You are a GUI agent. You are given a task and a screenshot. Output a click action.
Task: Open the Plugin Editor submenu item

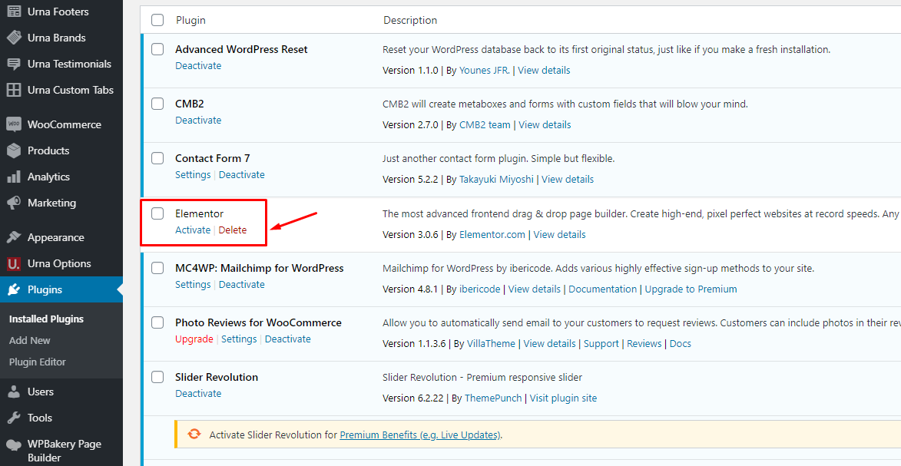pyautogui.click(x=38, y=362)
